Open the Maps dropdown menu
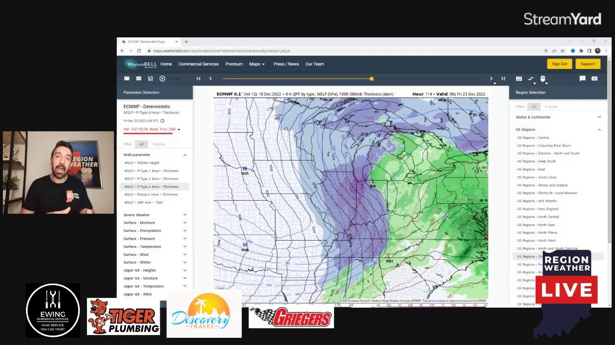The width and height of the screenshot is (615, 345). [257, 64]
